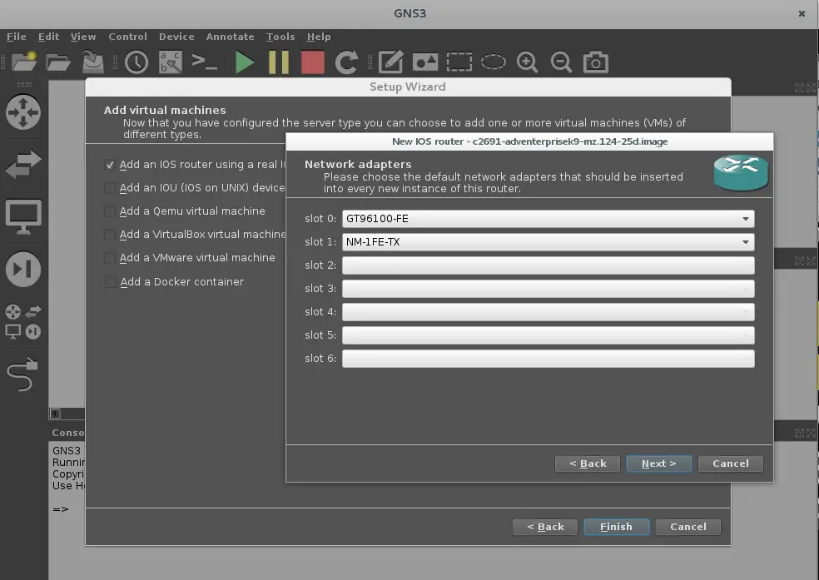
Task: Open the Control menu
Action: (x=127, y=37)
